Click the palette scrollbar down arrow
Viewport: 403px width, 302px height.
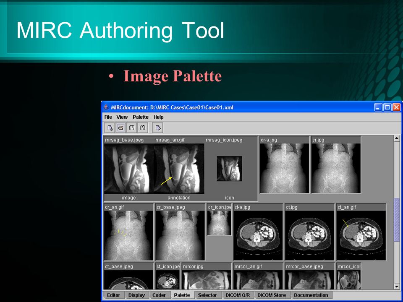point(397,286)
